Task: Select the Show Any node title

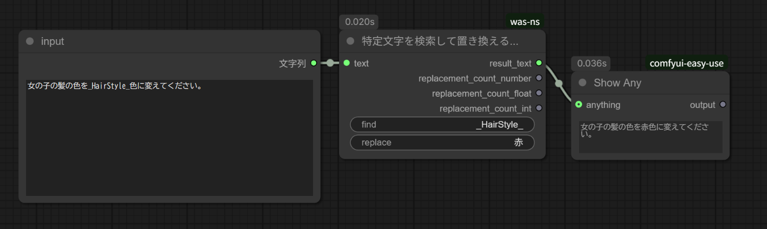Action: (617, 82)
